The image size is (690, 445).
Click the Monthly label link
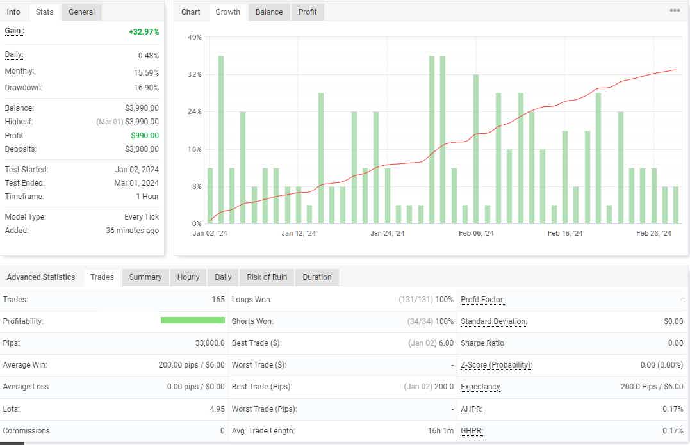(19, 71)
